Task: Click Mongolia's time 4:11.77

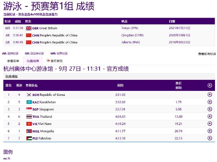Action: point(120,131)
